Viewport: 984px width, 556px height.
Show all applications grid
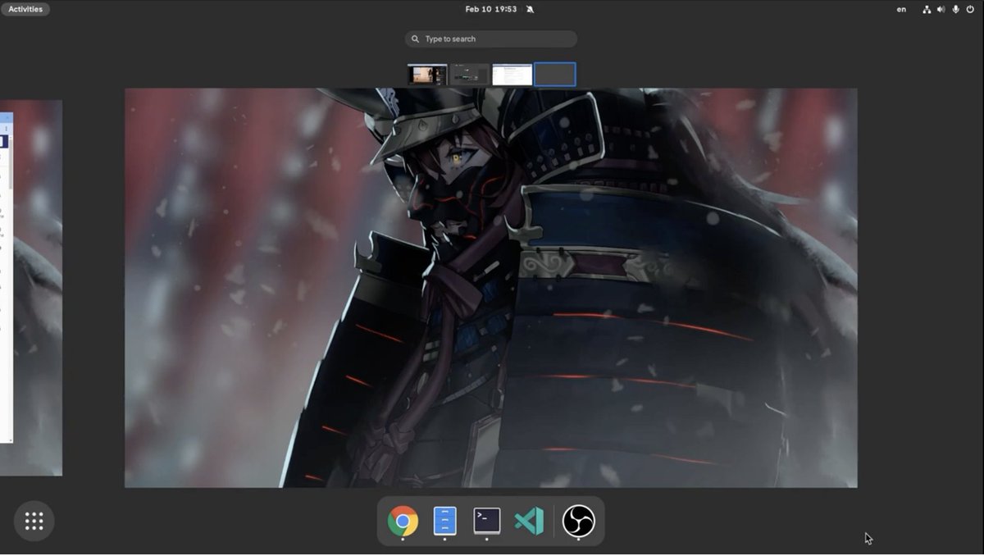(x=34, y=521)
